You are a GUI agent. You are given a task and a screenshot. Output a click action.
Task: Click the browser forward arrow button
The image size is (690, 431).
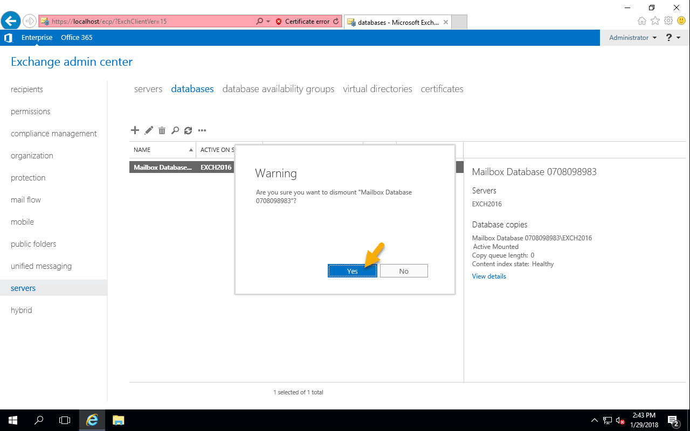coord(30,21)
